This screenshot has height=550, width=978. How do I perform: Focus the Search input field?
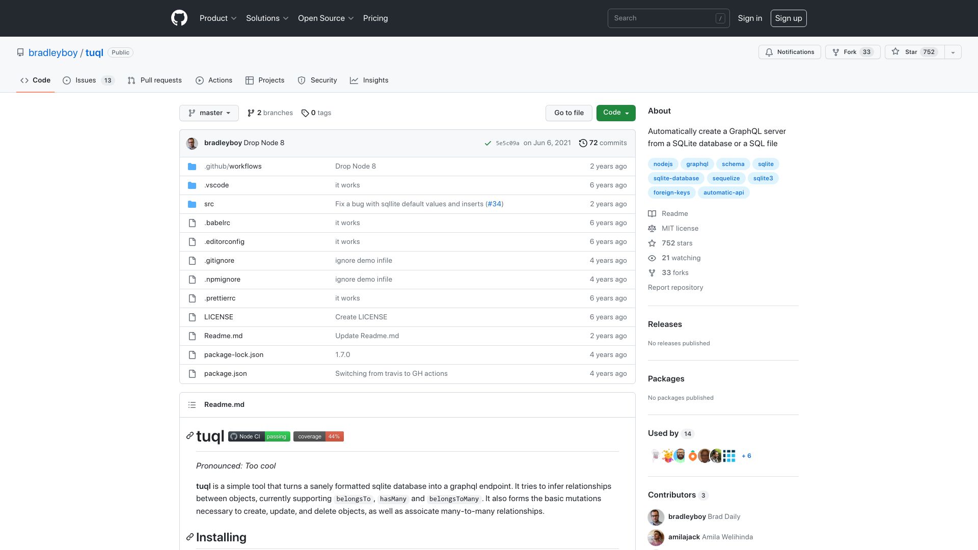click(x=669, y=18)
